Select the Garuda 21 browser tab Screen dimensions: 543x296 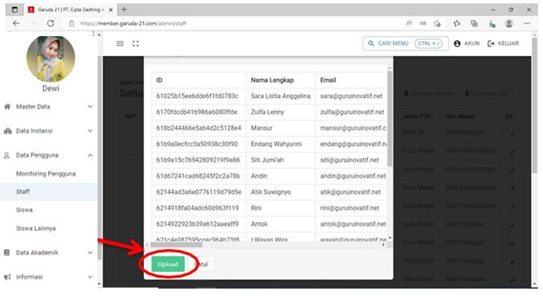point(70,10)
